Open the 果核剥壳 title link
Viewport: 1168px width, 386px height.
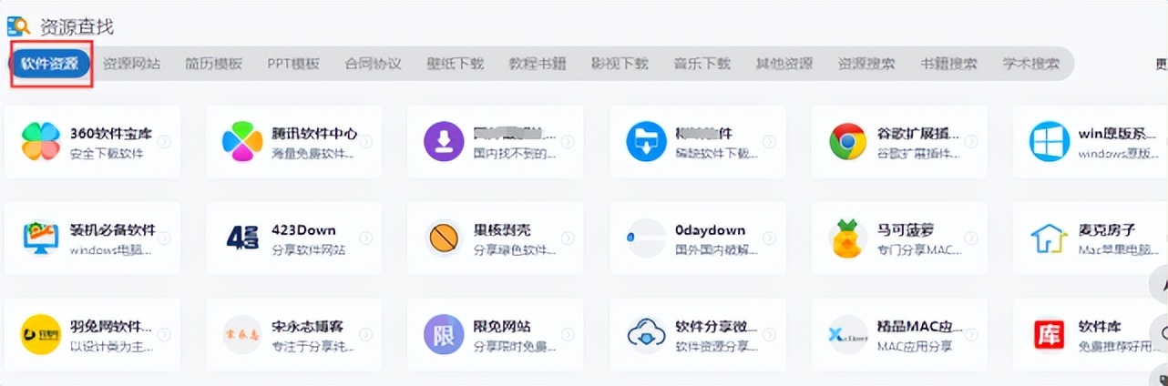point(502,230)
